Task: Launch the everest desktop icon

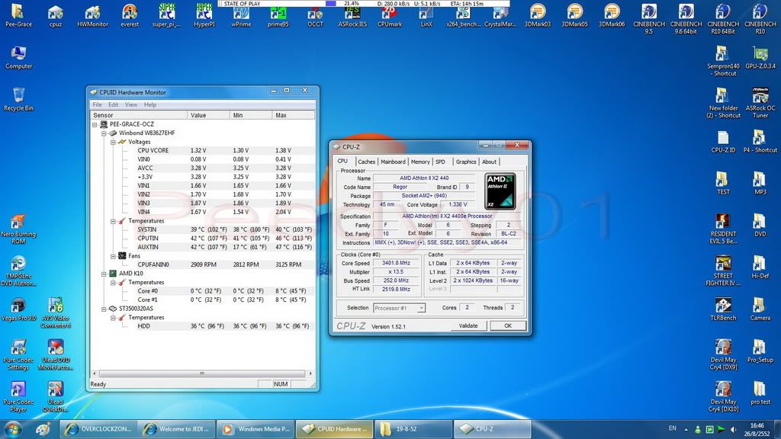Action: tap(130, 16)
